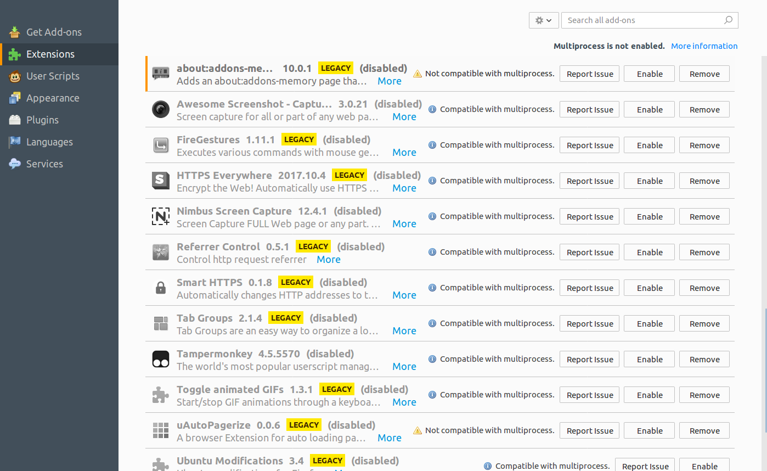Show More details for Tab Groups
767x471 pixels.
(x=404, y=331)
